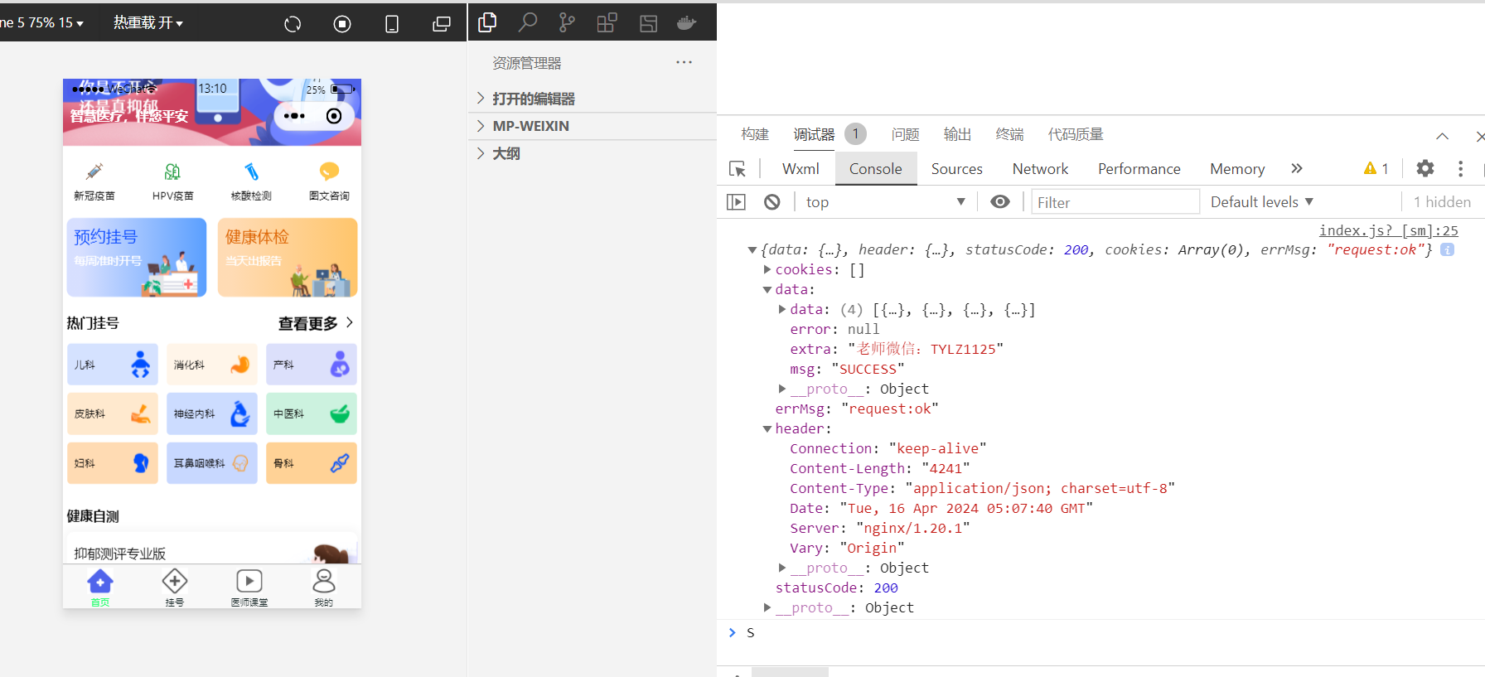Open the Default levels dropdown
Screen dimensions: 1485x677
tap(1261, 202)
